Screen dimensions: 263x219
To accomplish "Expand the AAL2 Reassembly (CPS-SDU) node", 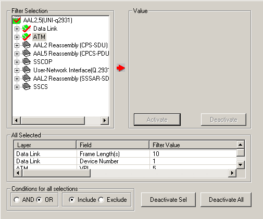I will [17, 45].
